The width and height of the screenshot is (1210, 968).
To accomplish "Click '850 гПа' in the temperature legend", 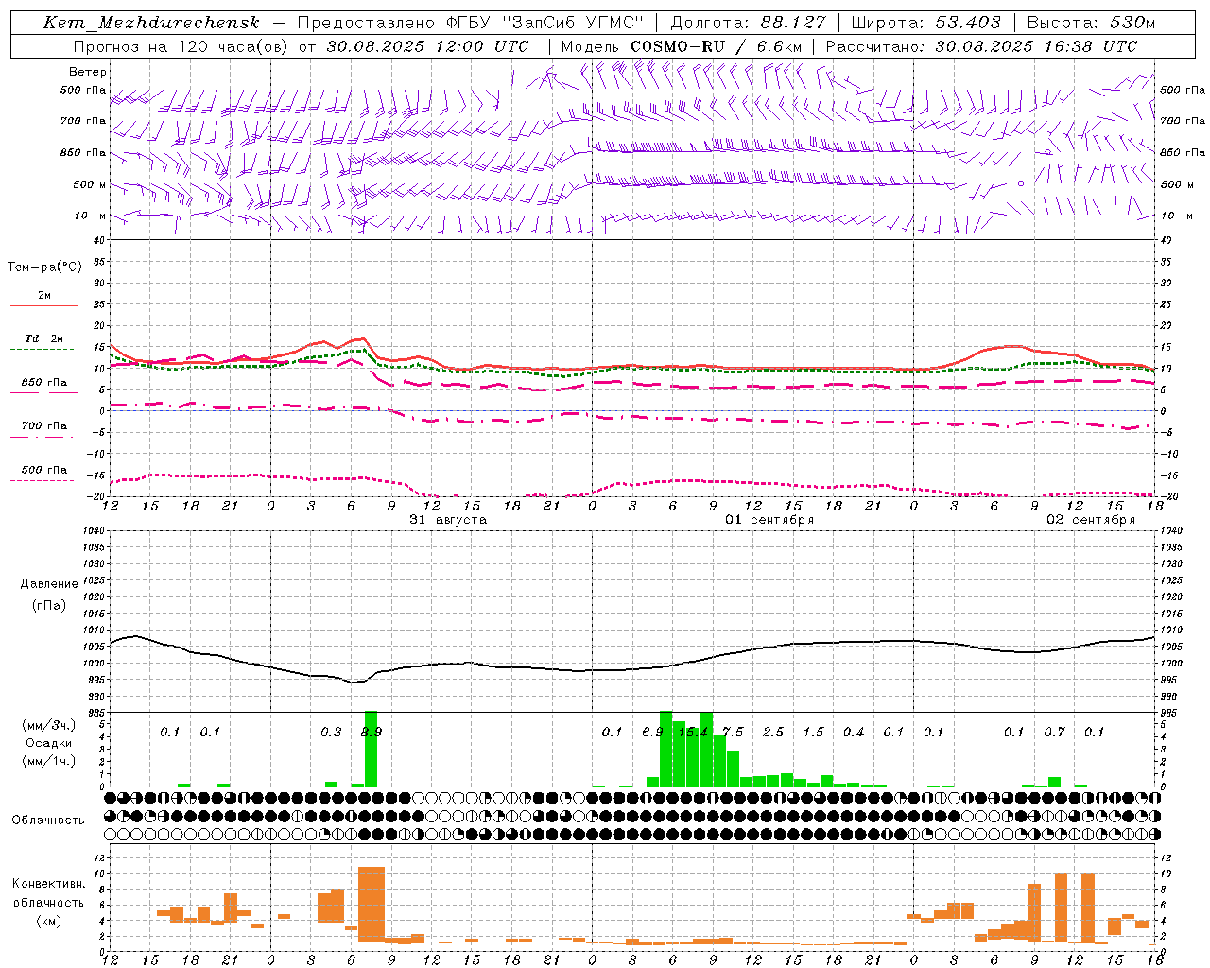I will [x=44, y=383].
